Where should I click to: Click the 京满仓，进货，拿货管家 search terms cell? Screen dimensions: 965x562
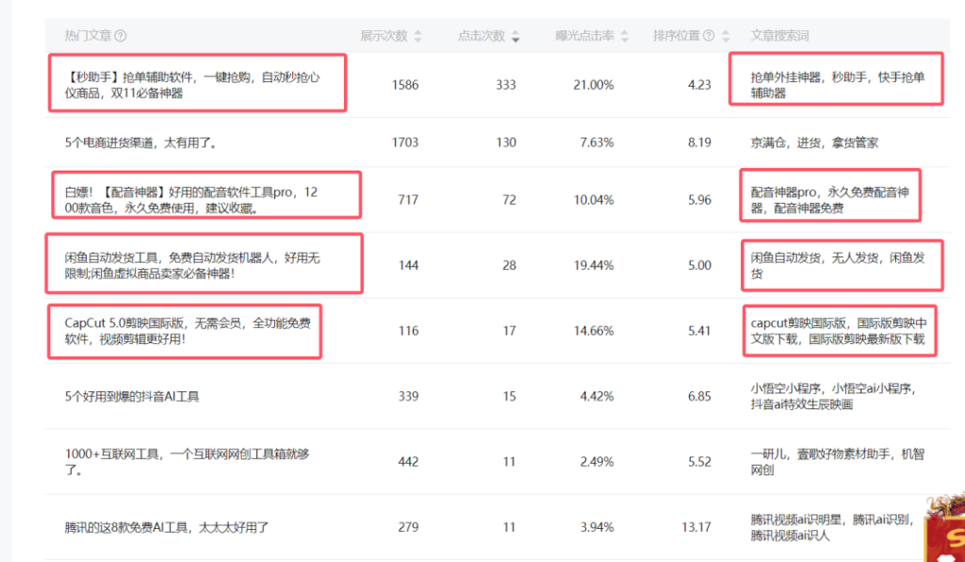click(x=814, y=142)
